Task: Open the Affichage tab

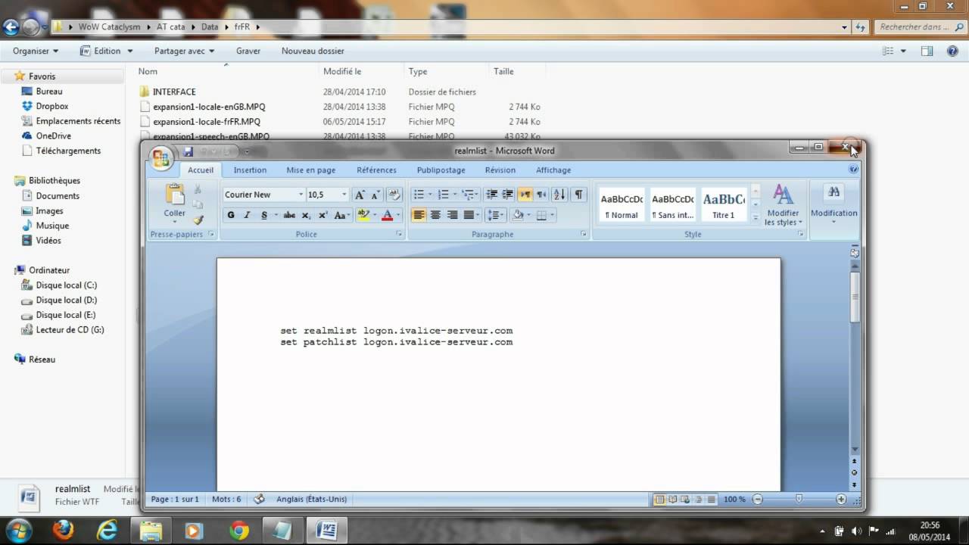Action: (x=553, y=170)
